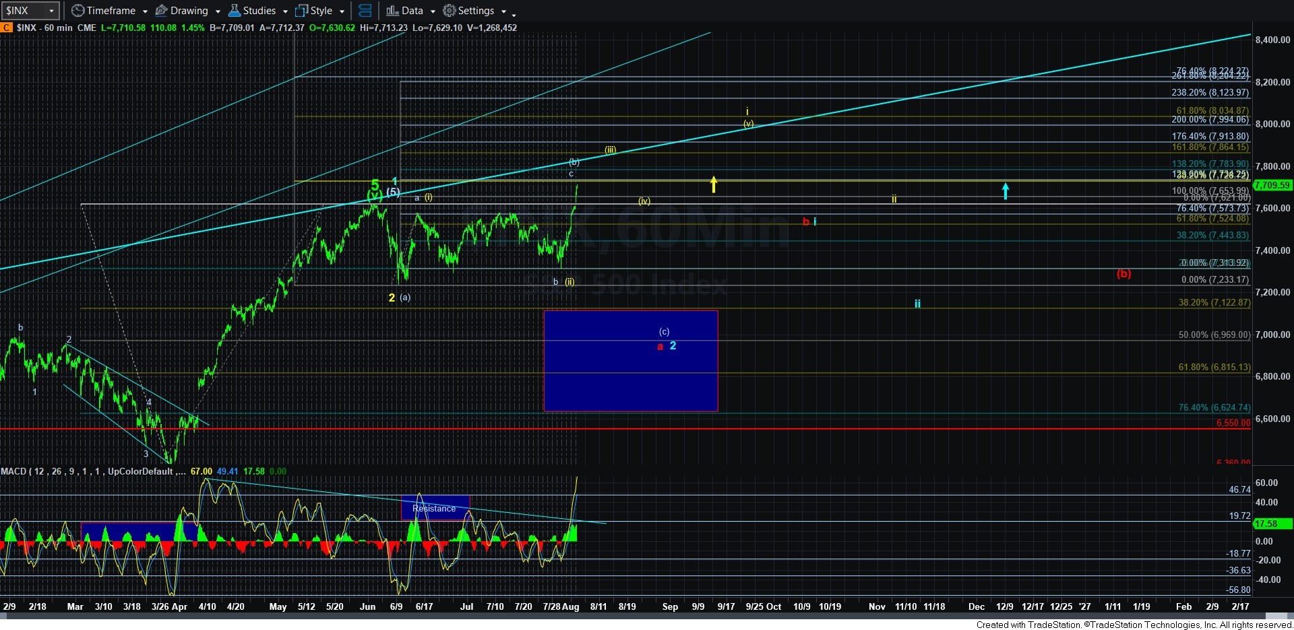Click the yellow 'ii' wave label

[894, 199]
